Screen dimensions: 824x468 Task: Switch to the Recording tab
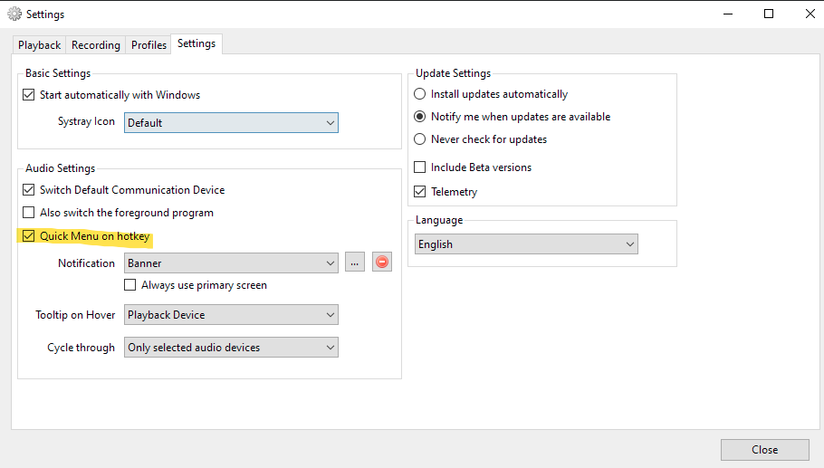point(96,45)
